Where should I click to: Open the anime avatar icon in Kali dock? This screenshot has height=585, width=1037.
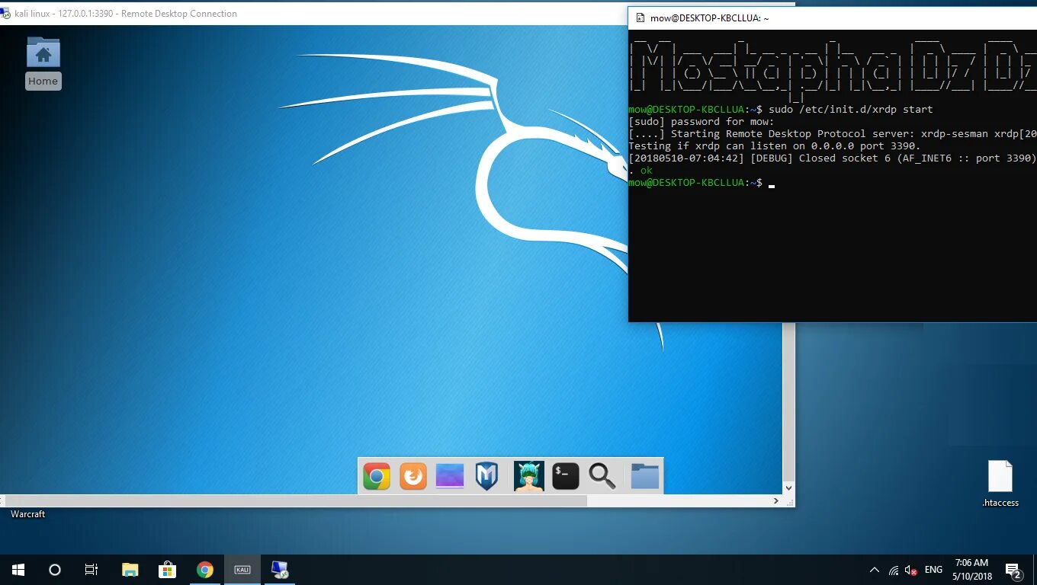[x=528, y=476]
